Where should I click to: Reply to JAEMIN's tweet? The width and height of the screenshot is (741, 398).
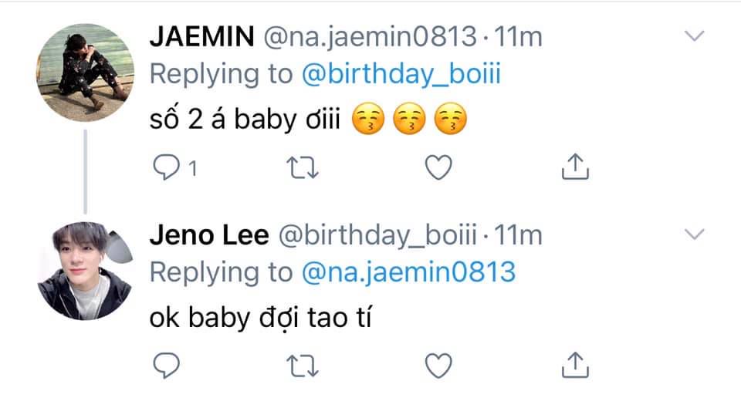click(x=167, y=167)
